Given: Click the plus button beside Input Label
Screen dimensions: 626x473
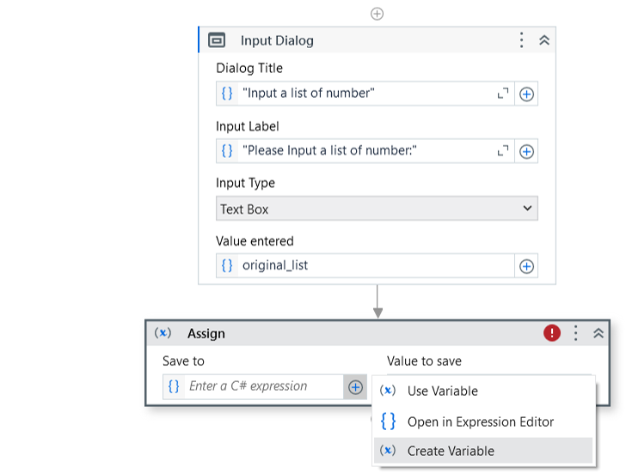Looking at the screenshot, I should coord(526,151).
